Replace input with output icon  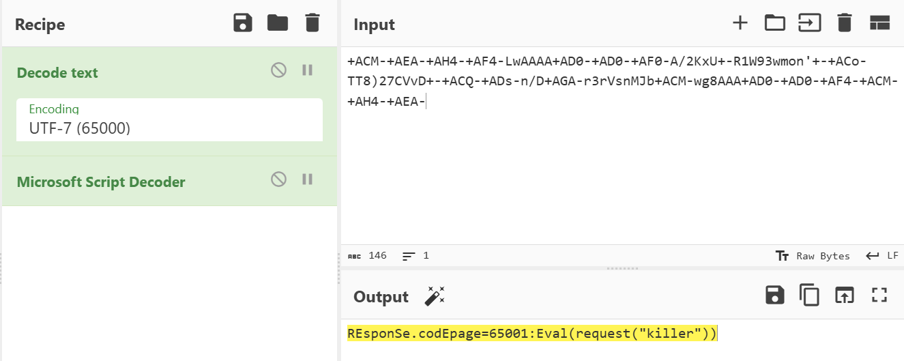pyautogui.click(x=845, y=295)
